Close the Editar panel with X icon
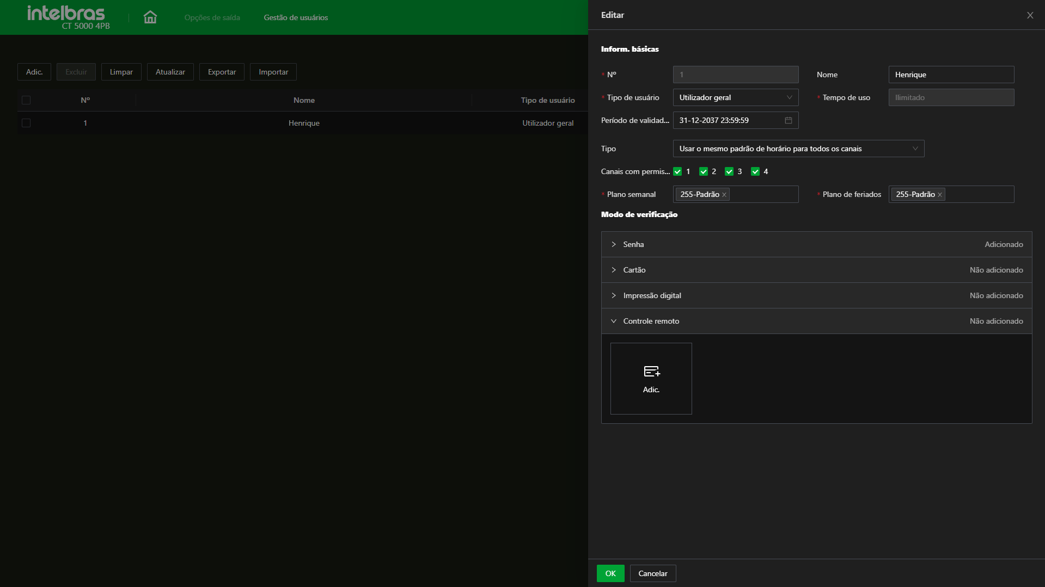1045x587 pixels. [1030, 15]
